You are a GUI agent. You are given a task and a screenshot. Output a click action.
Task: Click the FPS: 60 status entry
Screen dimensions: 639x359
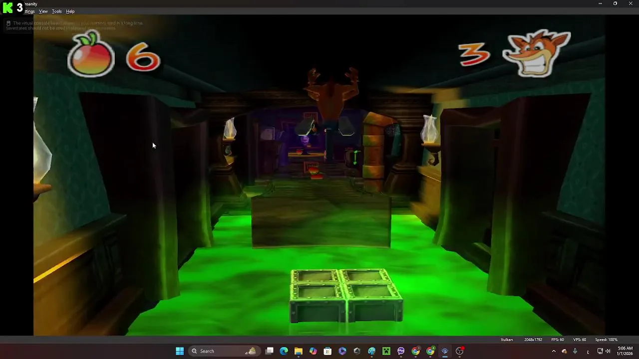tap(558, 340)
